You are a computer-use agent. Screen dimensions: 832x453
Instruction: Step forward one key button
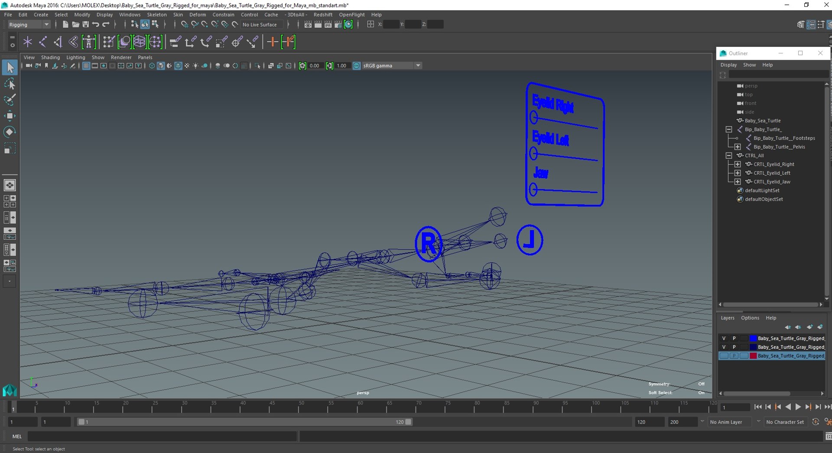pyautogui.click(x=808, y=407)
